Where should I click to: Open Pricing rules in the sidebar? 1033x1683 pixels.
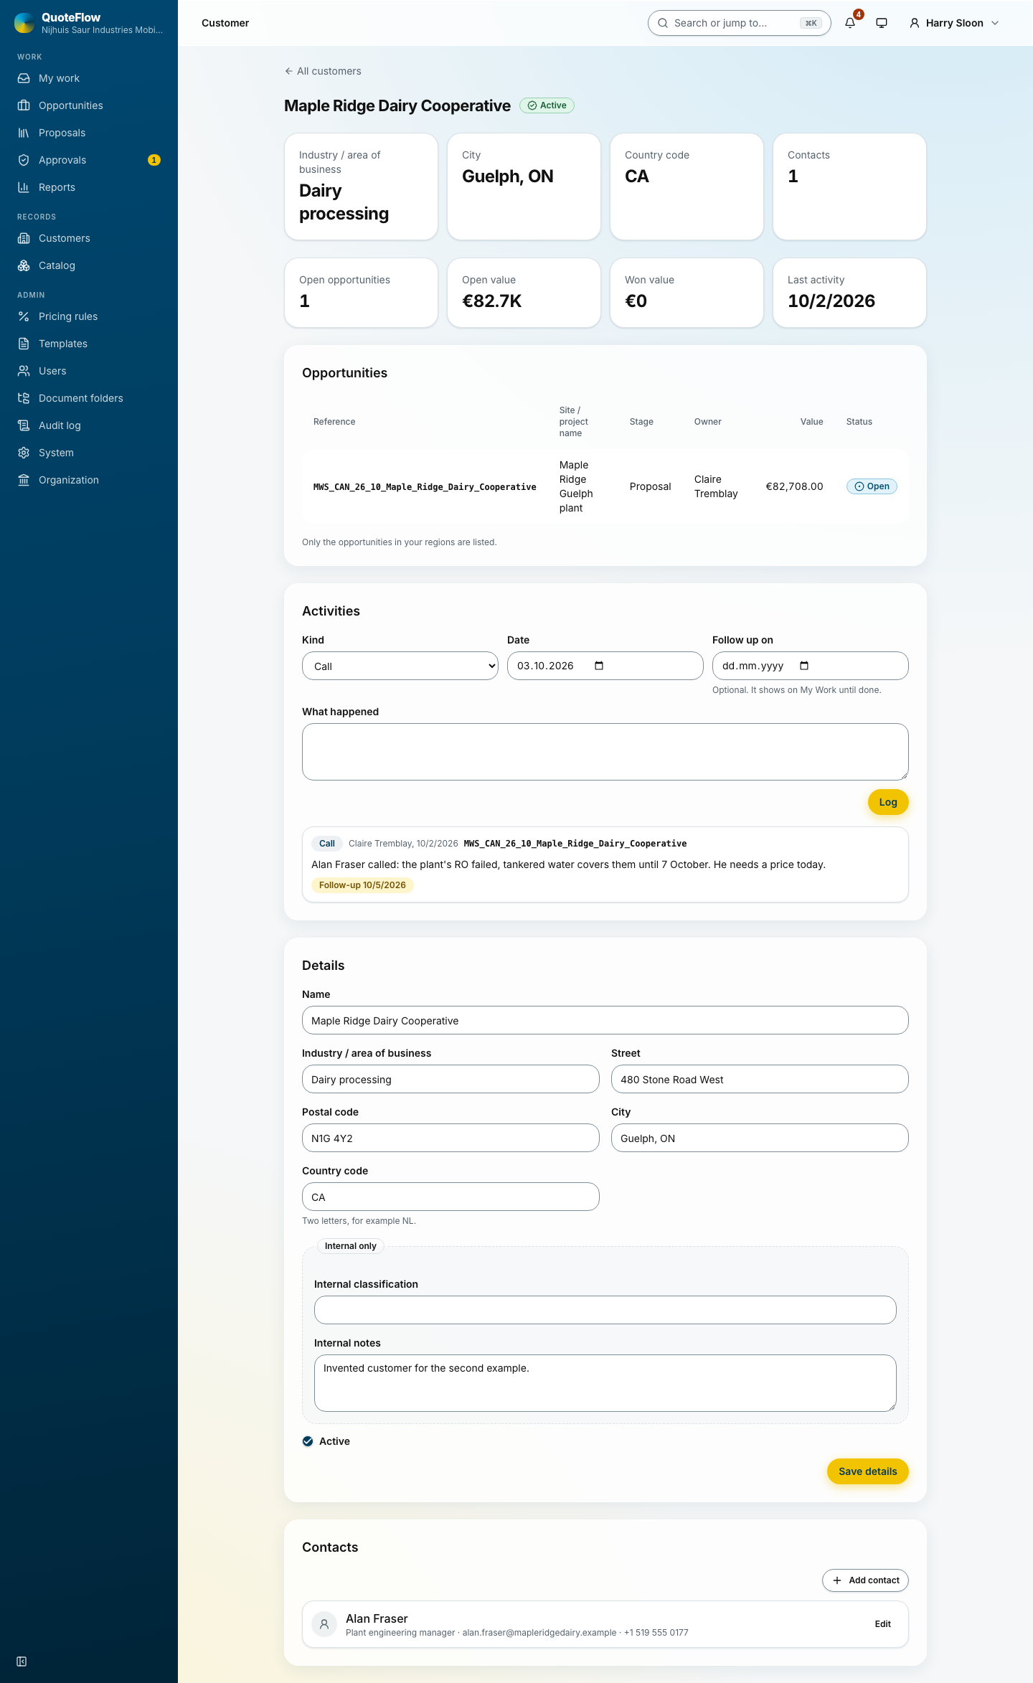point(89,316)
